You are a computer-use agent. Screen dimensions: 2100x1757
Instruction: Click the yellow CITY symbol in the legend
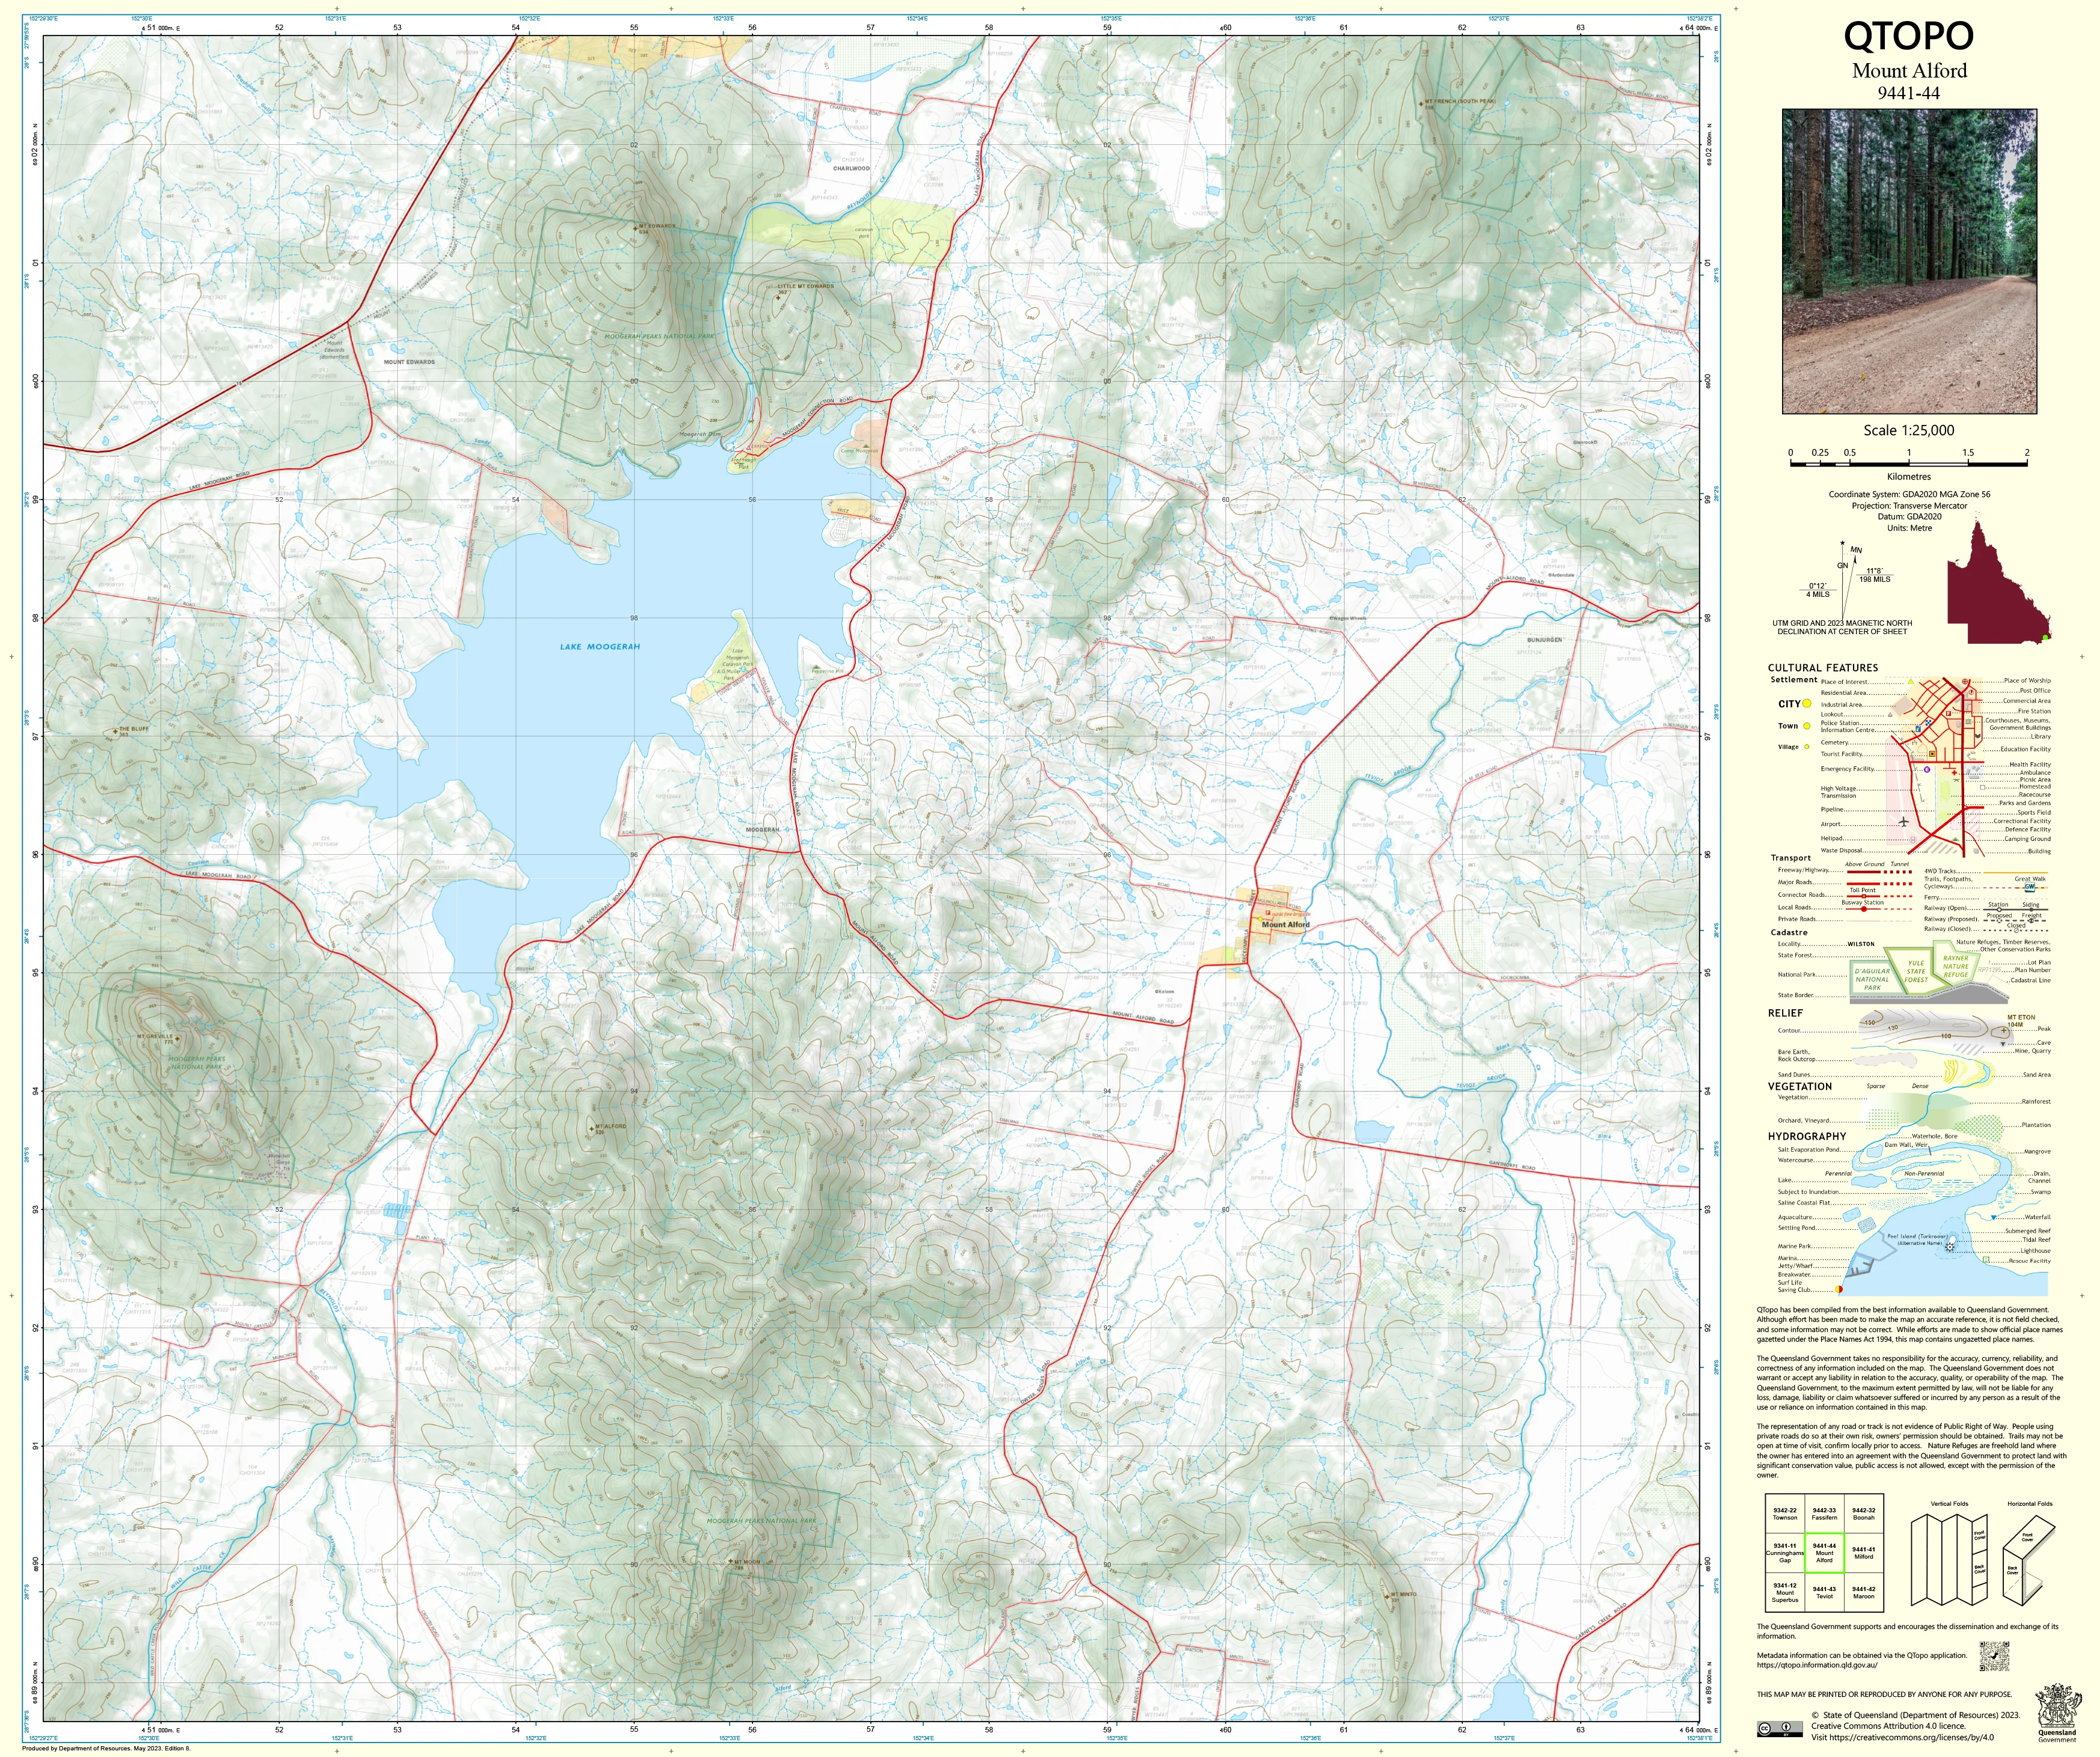(1807, 704)
